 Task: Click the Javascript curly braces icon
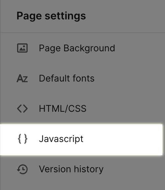point(22,139)
